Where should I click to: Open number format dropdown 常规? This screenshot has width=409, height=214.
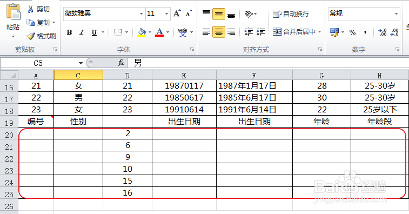(x=396, y=14)
